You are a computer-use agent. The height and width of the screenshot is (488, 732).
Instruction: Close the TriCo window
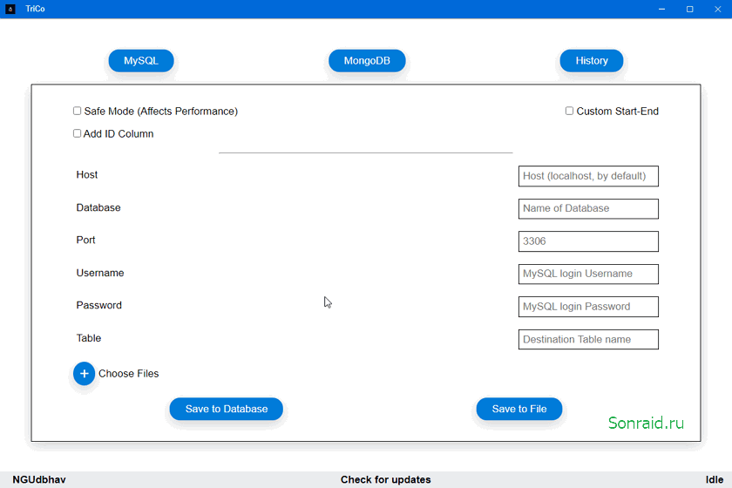tap(717, 9)
